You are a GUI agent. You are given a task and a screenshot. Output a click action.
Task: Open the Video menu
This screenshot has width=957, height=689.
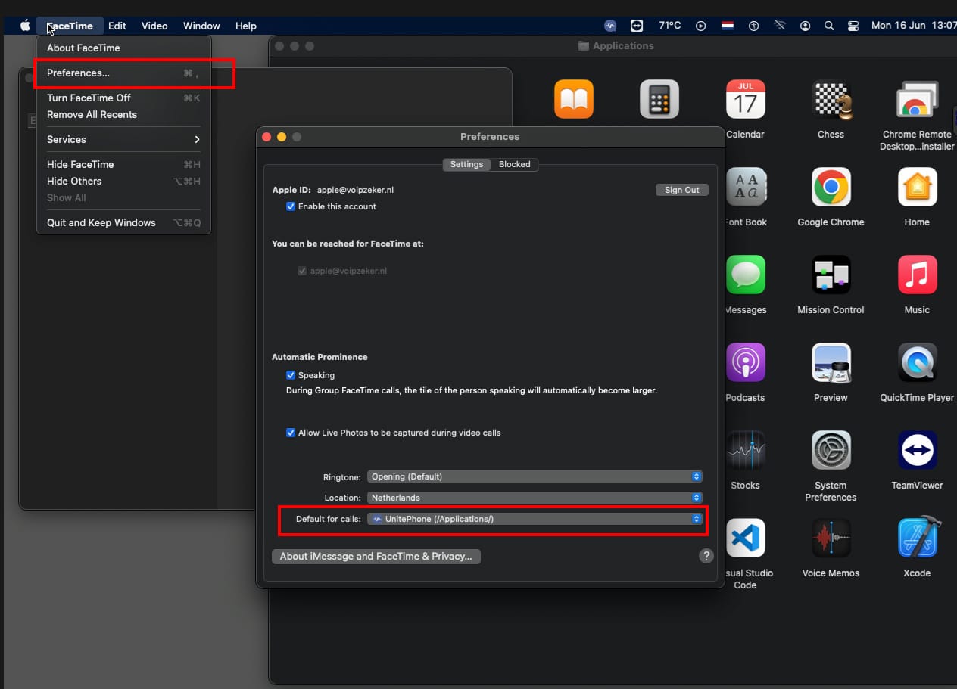(154, 26)
